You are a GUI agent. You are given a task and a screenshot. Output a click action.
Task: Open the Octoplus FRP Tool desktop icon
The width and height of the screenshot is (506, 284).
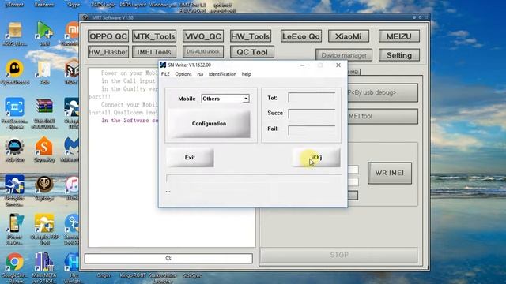44,230
